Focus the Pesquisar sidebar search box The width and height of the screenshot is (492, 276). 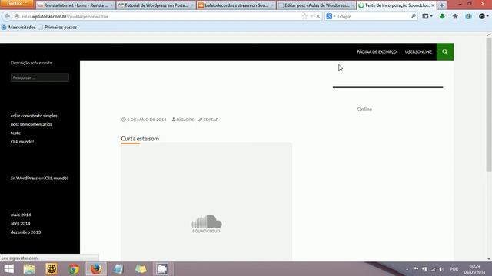[40, 77]
